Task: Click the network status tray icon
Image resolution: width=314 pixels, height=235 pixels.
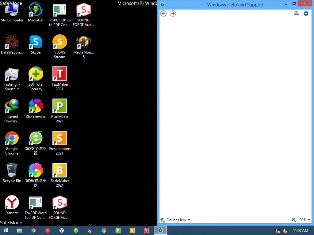Action: click(x=278, y=231)
